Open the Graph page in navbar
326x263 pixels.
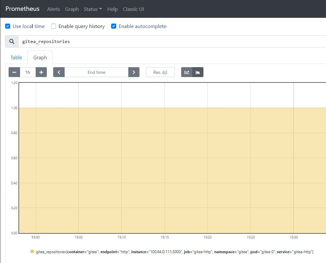point(72,9)
